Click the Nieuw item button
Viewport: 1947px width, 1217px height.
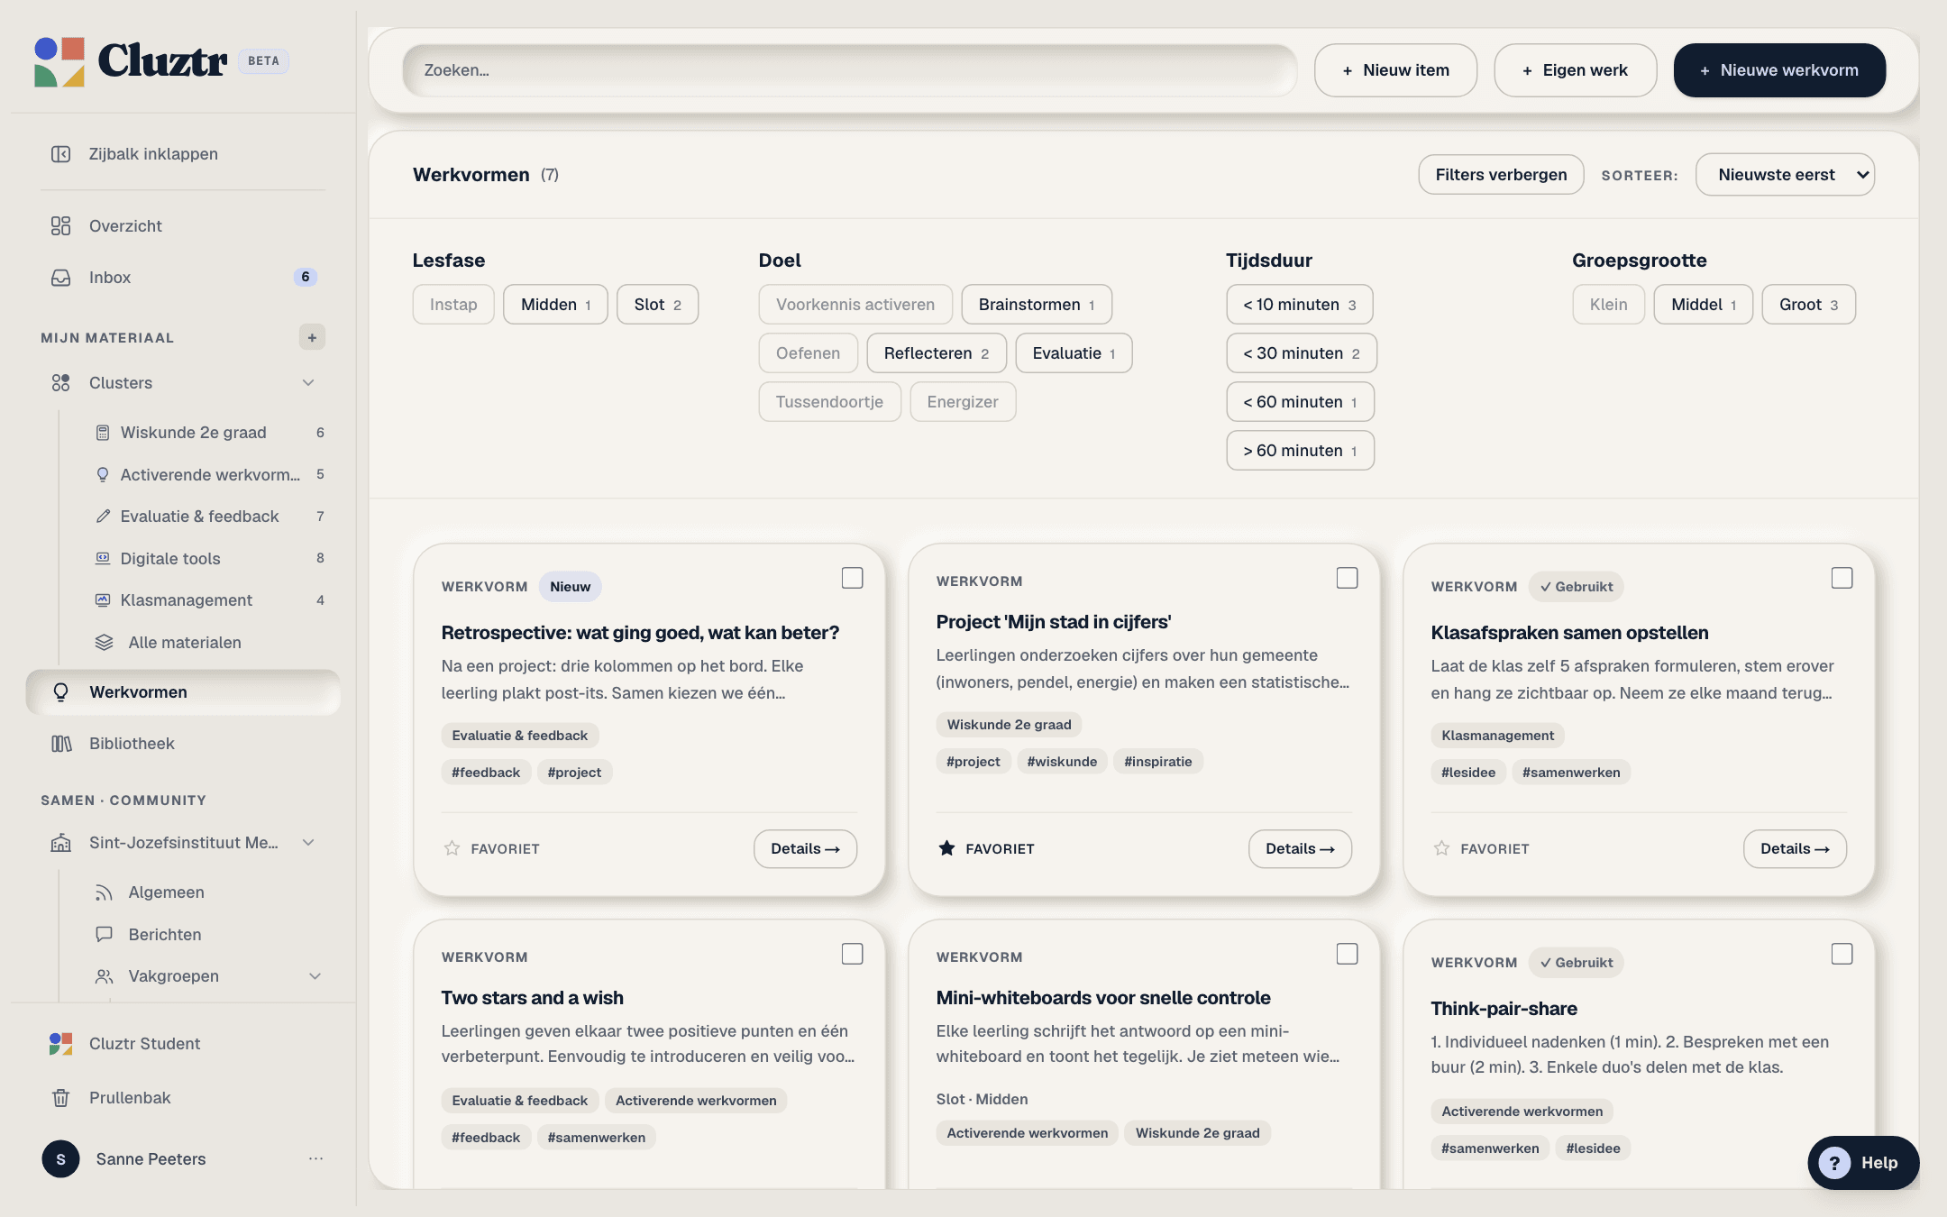click(x=1395, y=70)
